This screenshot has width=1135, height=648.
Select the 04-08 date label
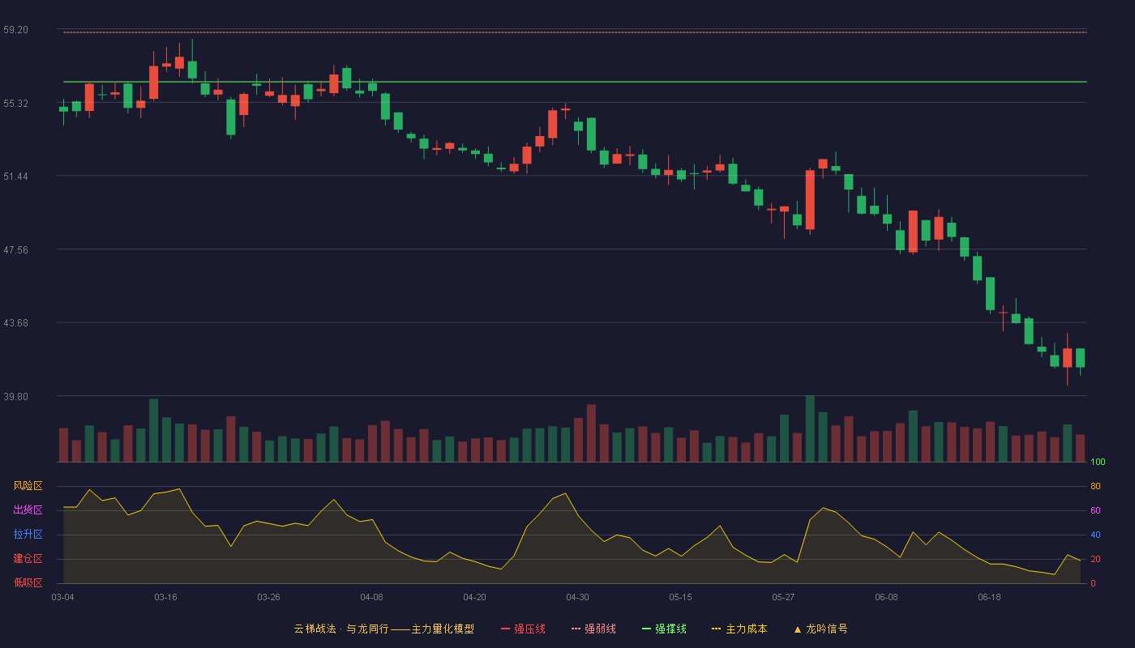(371, 597)
